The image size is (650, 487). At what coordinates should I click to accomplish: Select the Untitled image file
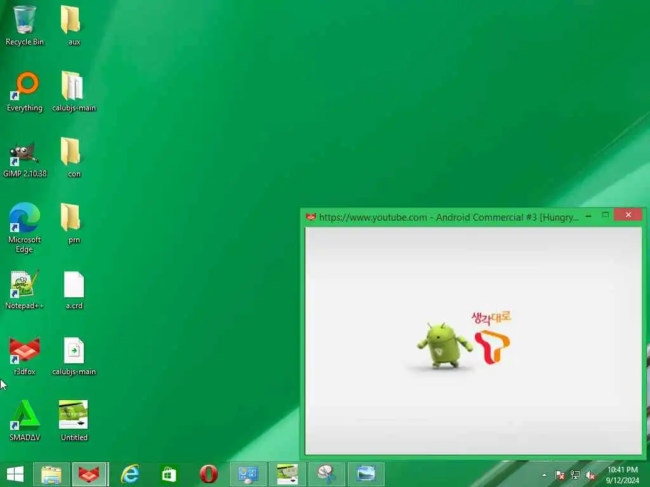click(74, 421)
